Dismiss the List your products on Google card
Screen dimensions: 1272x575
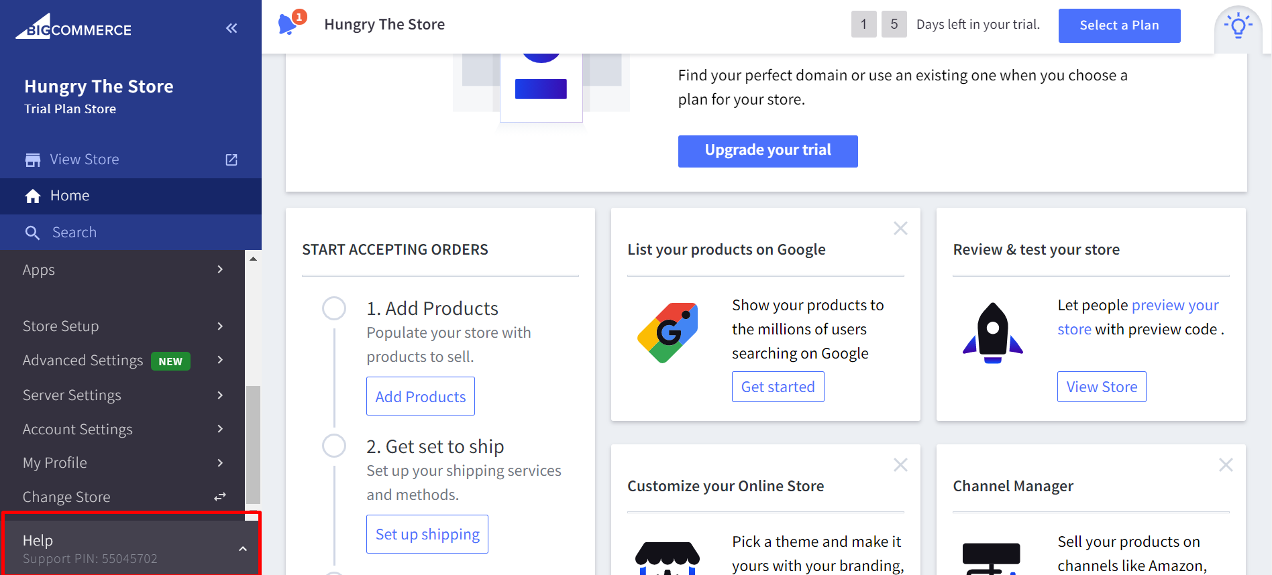(900, 229)
